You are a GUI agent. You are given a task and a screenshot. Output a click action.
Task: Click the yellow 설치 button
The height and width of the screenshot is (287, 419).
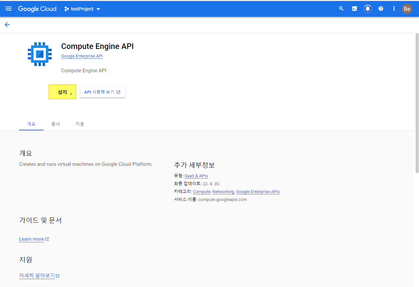pyautogui.click(x=62, y=92)
